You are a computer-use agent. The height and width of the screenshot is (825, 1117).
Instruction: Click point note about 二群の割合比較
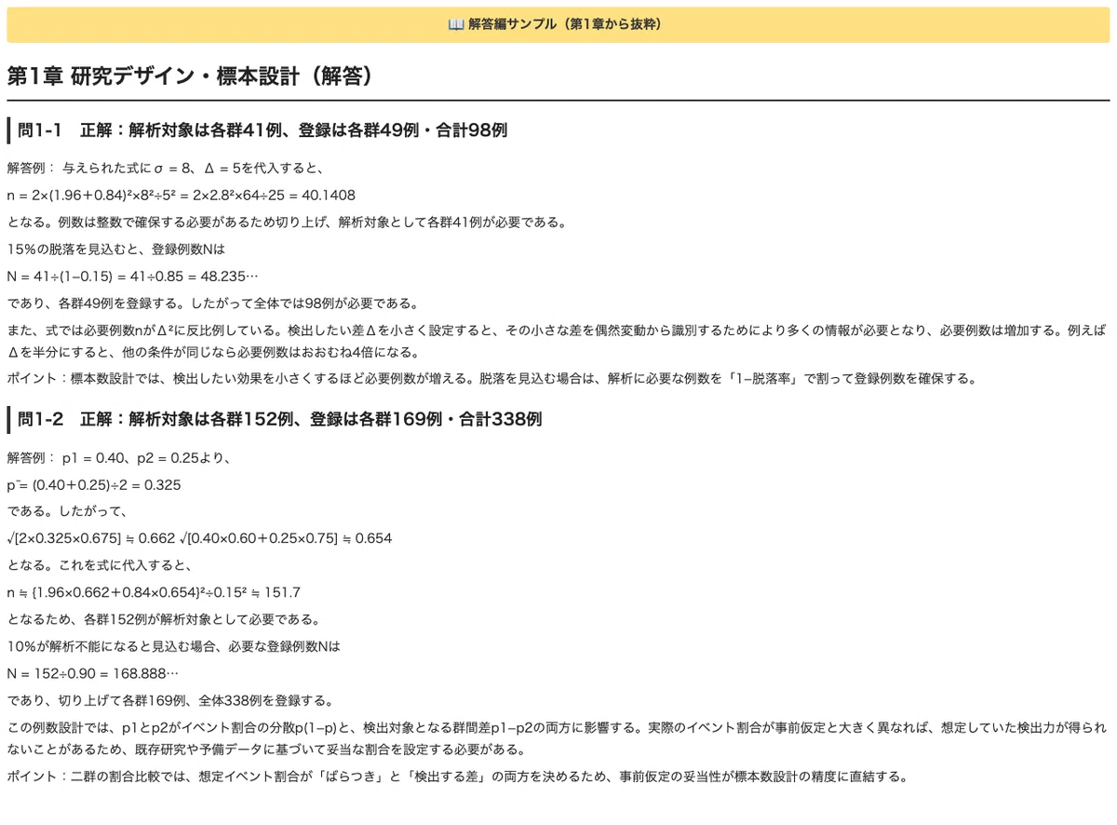tap(457, 776)
